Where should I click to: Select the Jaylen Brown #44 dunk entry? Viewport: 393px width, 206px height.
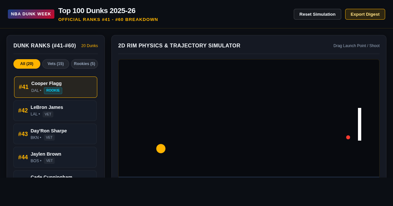click(55, 157)
